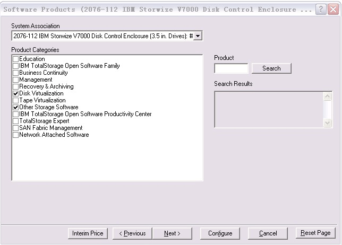Uncheck the Disk Virtualization checkbox

click(x=15, y=94)
